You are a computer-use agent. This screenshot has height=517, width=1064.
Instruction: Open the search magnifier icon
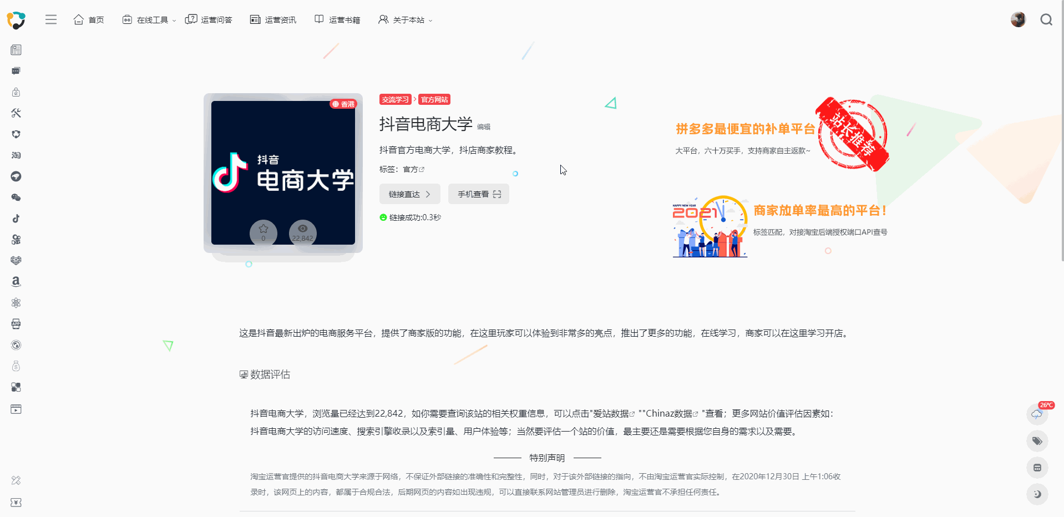click(1046, 20)
